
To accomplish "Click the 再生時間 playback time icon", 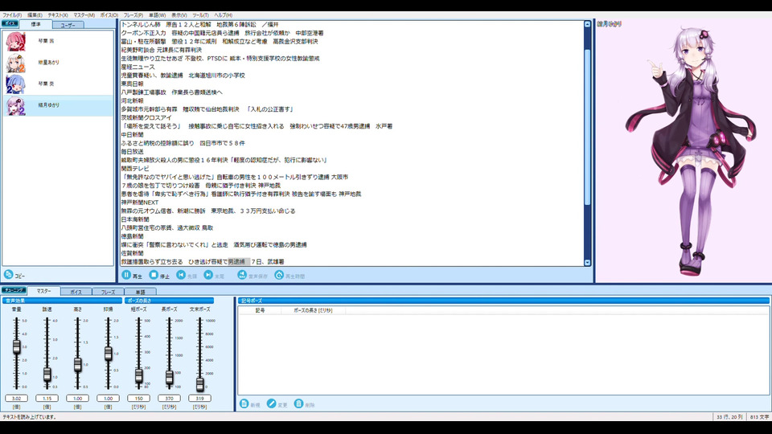I will (x=279, y=275).
